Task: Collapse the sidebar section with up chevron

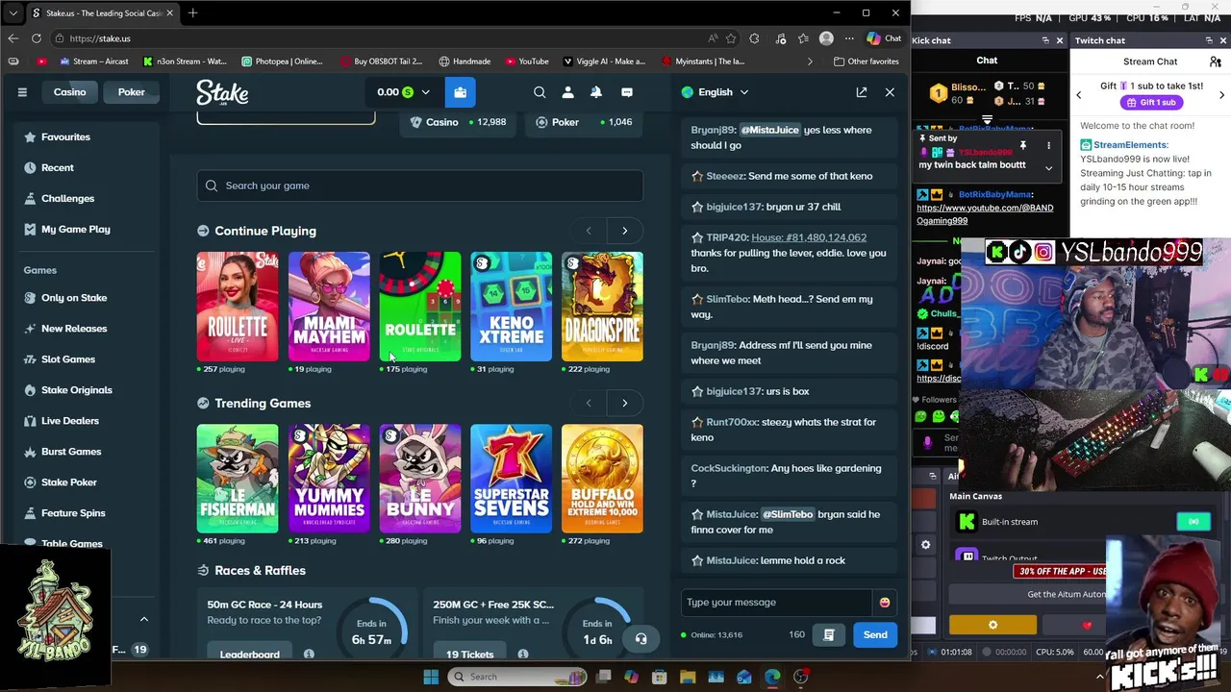Action: point(144,620)
